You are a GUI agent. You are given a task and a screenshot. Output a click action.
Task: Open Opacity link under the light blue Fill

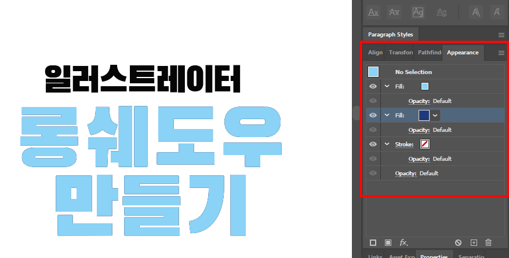click(x=419, y=101)
